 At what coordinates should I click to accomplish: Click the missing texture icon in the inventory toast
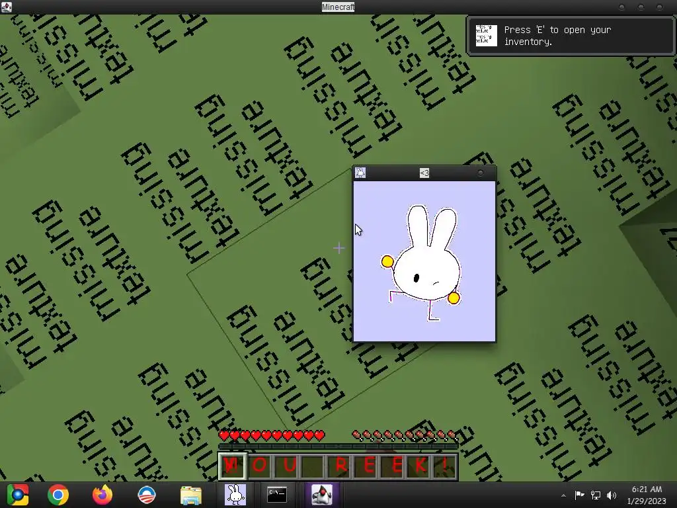click(x=486, y=36)
